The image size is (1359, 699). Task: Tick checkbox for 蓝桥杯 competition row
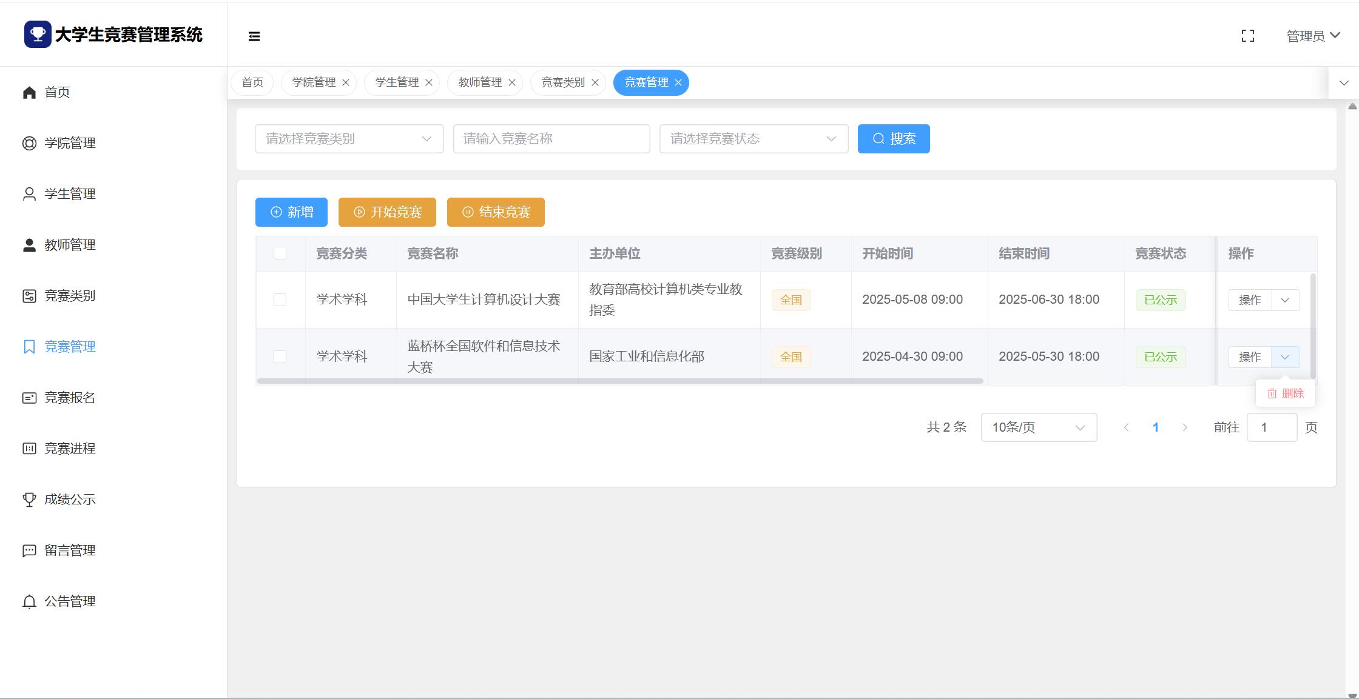pos(280,356)
